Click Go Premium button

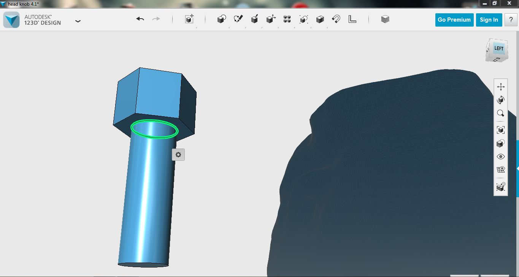pyautogui.click(x=454, y=20)
